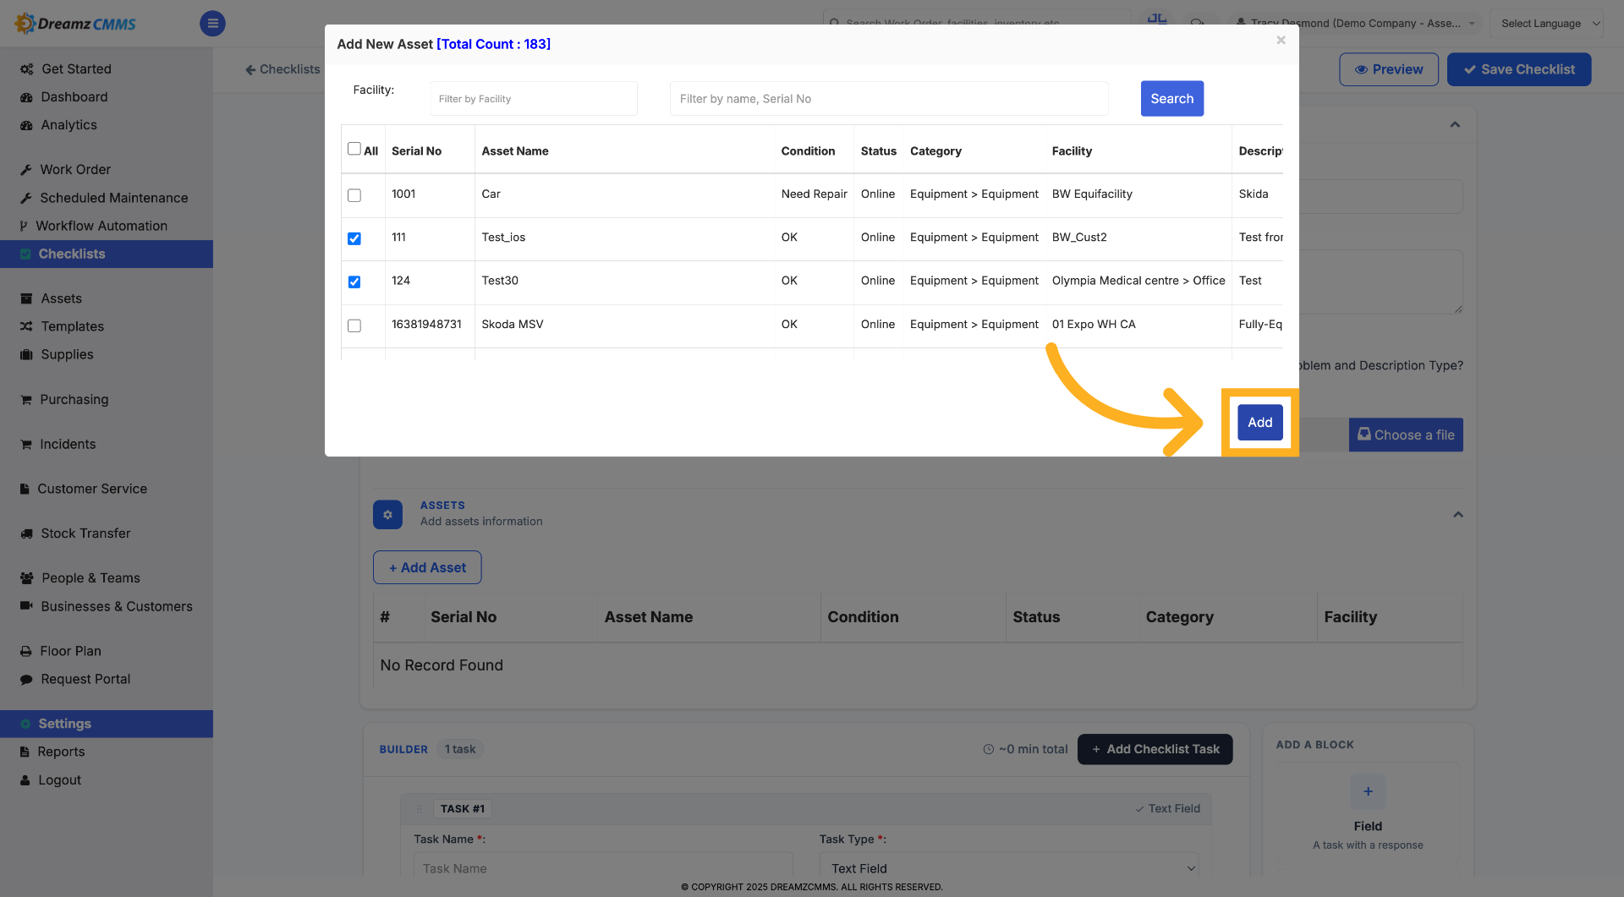Click the Olympia Medical centre > Office cell
This screenshot has height=897, width=1624.
pos(1138,281)
